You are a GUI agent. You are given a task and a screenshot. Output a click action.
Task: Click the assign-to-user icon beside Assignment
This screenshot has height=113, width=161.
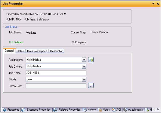click(91, 60)
